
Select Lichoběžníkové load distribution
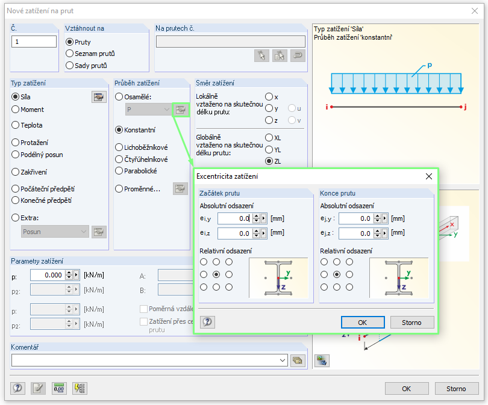119,147
